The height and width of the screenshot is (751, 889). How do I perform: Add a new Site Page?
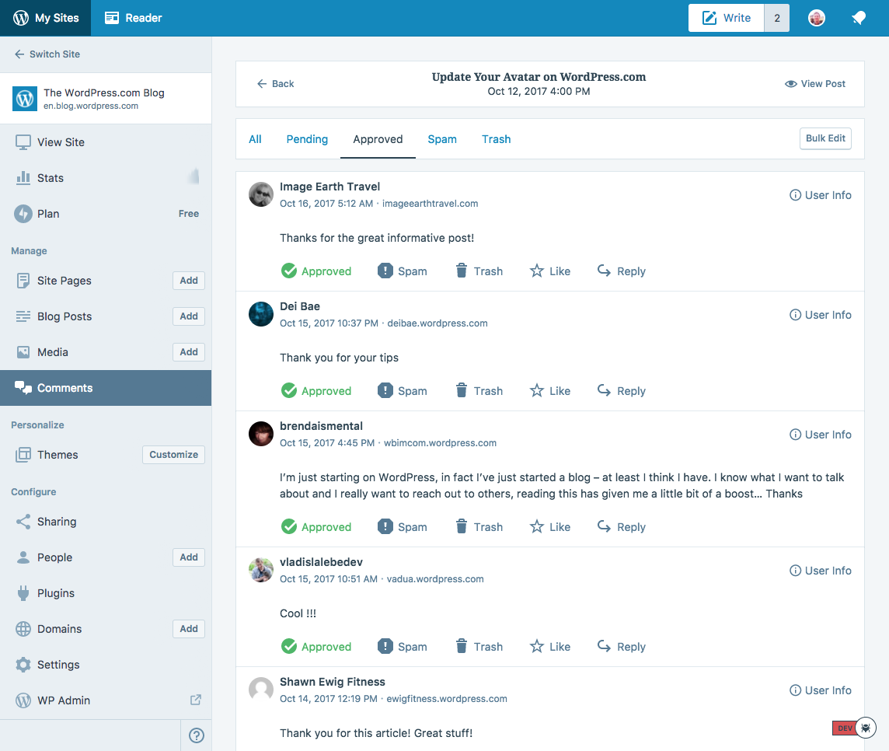189,280
